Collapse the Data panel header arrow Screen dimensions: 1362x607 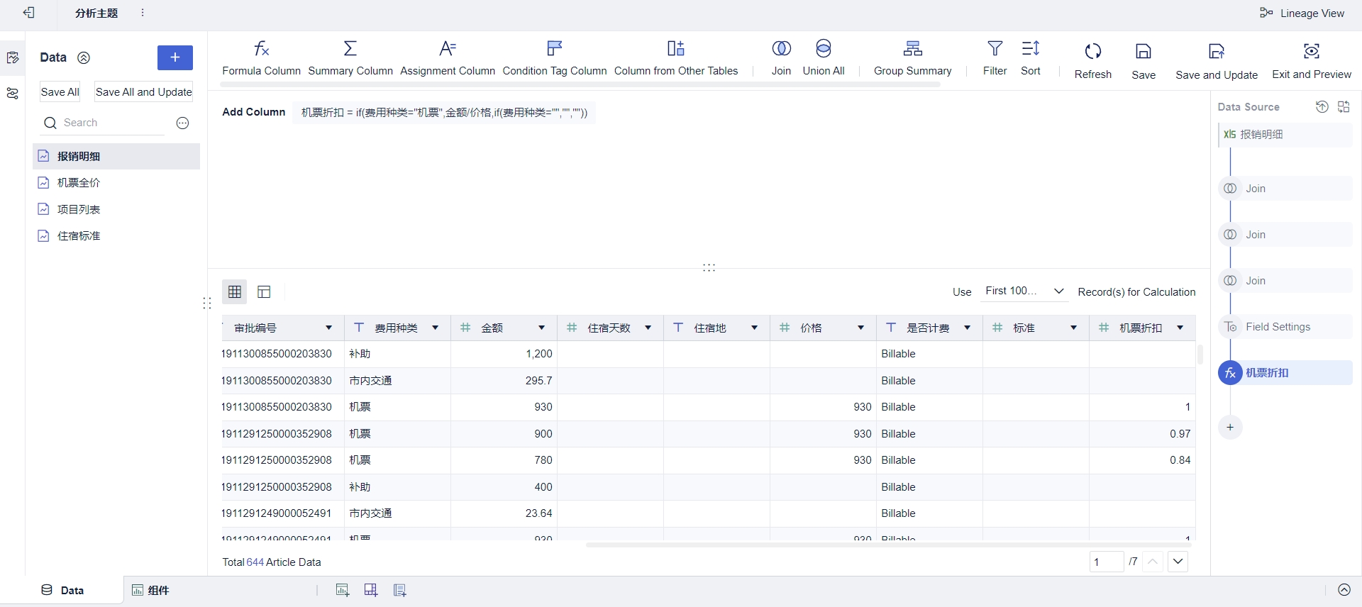84,58
